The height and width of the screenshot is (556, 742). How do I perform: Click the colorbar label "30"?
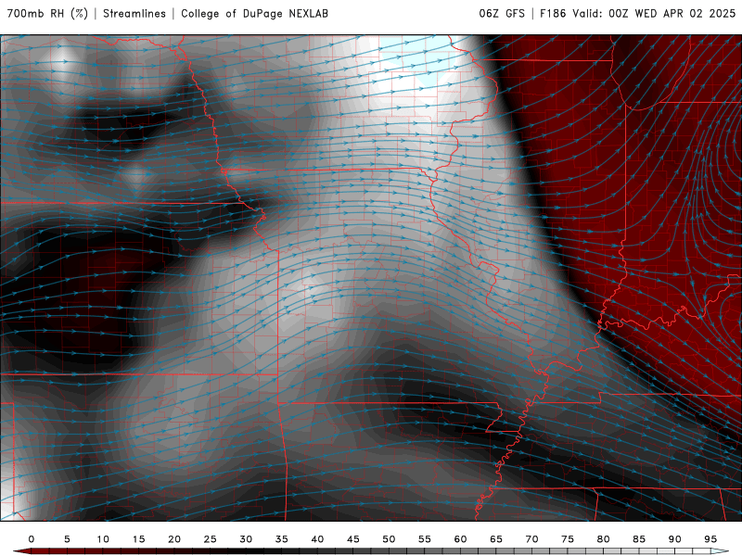point(246,539)
